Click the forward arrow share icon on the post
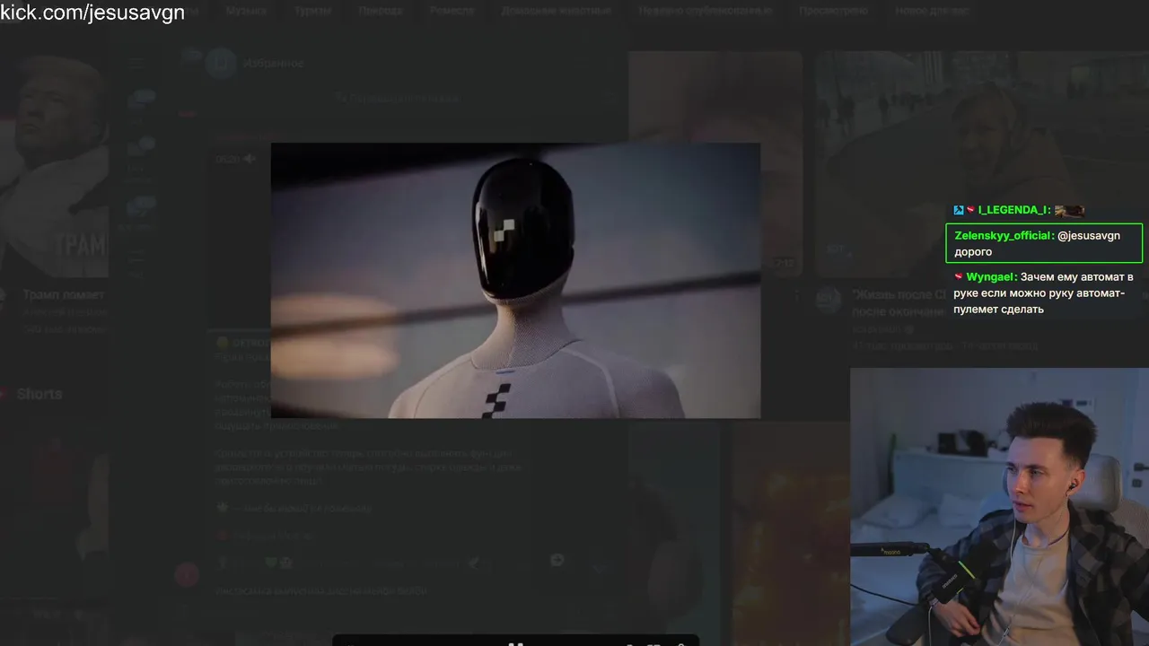Image resolution: width=1149 pixels, height=646 pixels. (557, 560)
